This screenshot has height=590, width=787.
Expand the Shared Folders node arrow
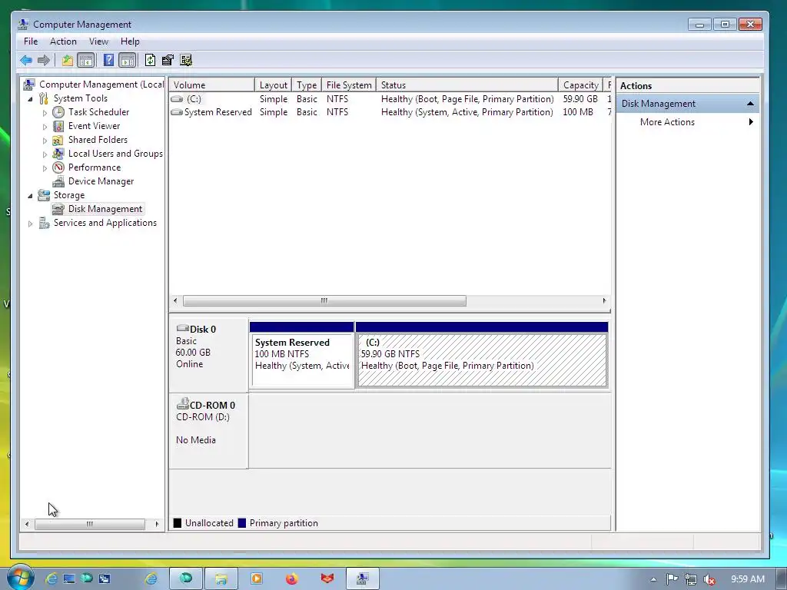coord(45,141)
